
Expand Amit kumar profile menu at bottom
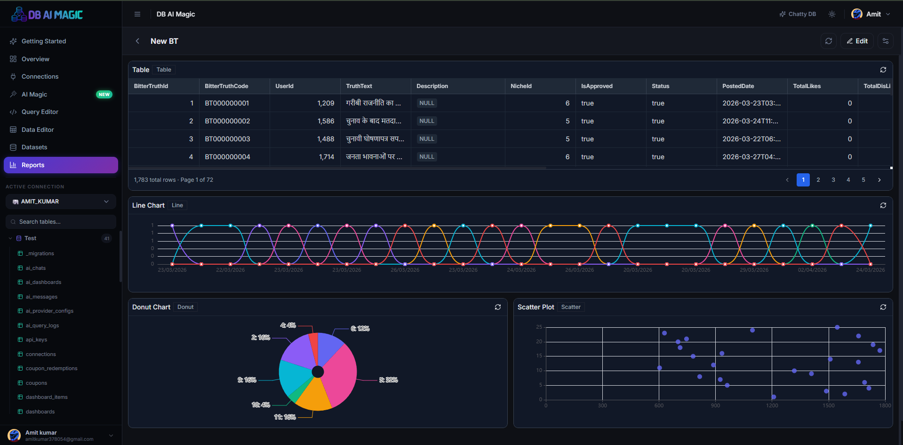point(61,436)
